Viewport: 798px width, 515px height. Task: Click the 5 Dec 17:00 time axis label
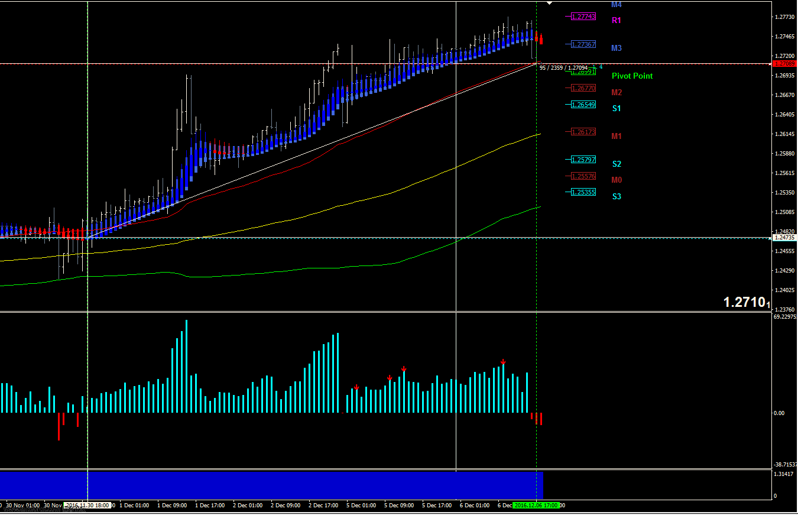[x=437, y=506]
